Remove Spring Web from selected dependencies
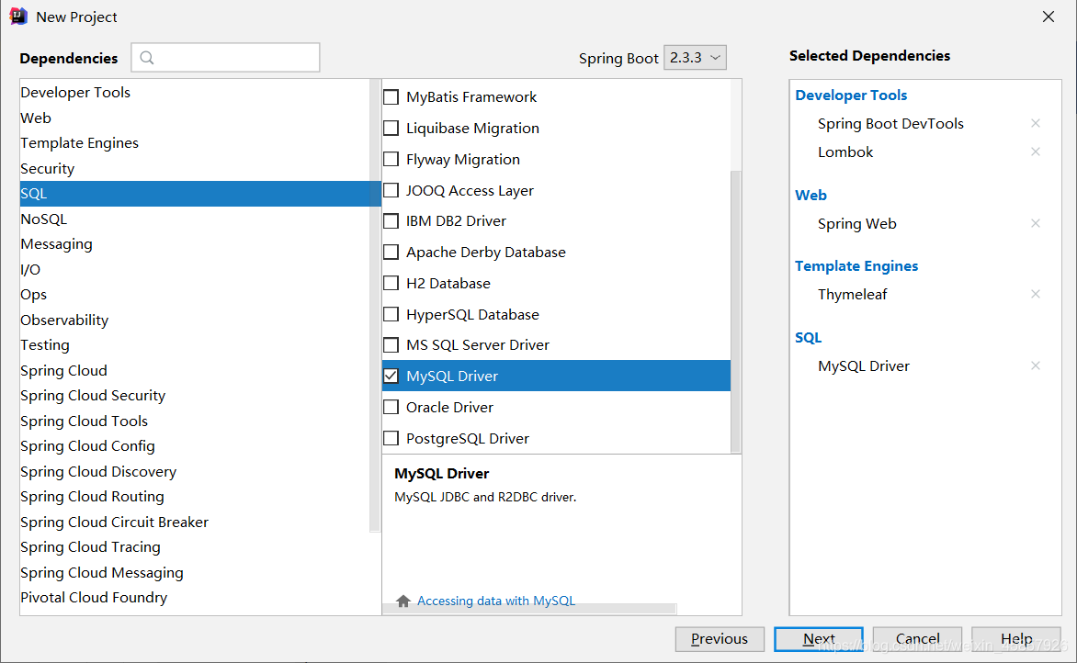This screenshot has width=1077, height=663. click(x=1035, y=224)
